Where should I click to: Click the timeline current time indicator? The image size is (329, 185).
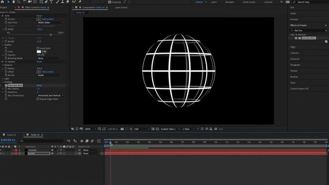(x=110, y=142)
